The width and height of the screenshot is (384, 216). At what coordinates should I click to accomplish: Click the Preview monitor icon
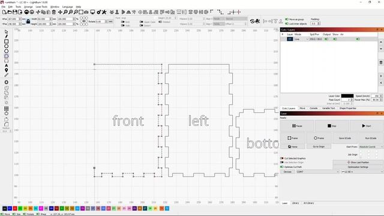coord(92,12)
